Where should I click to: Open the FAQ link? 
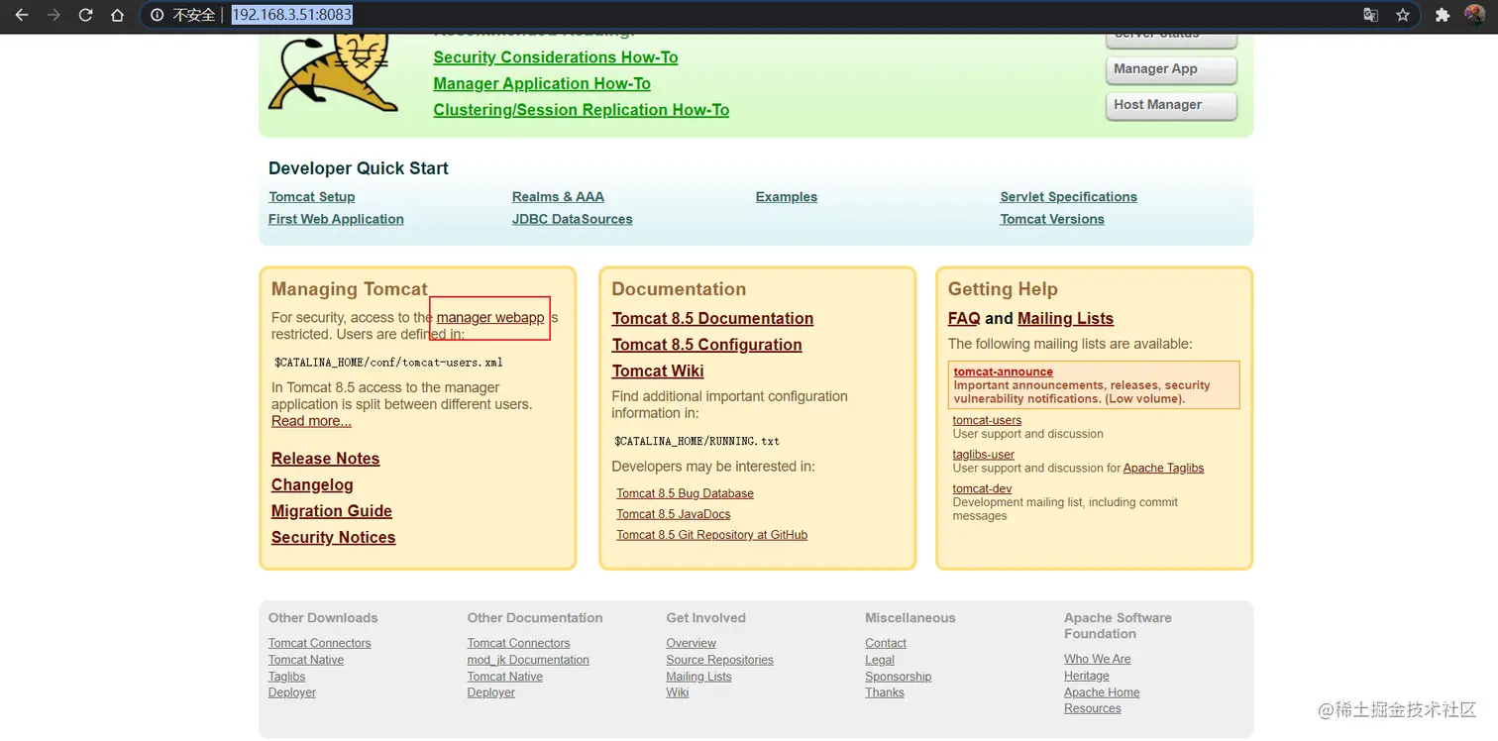[x=964, y=318]
